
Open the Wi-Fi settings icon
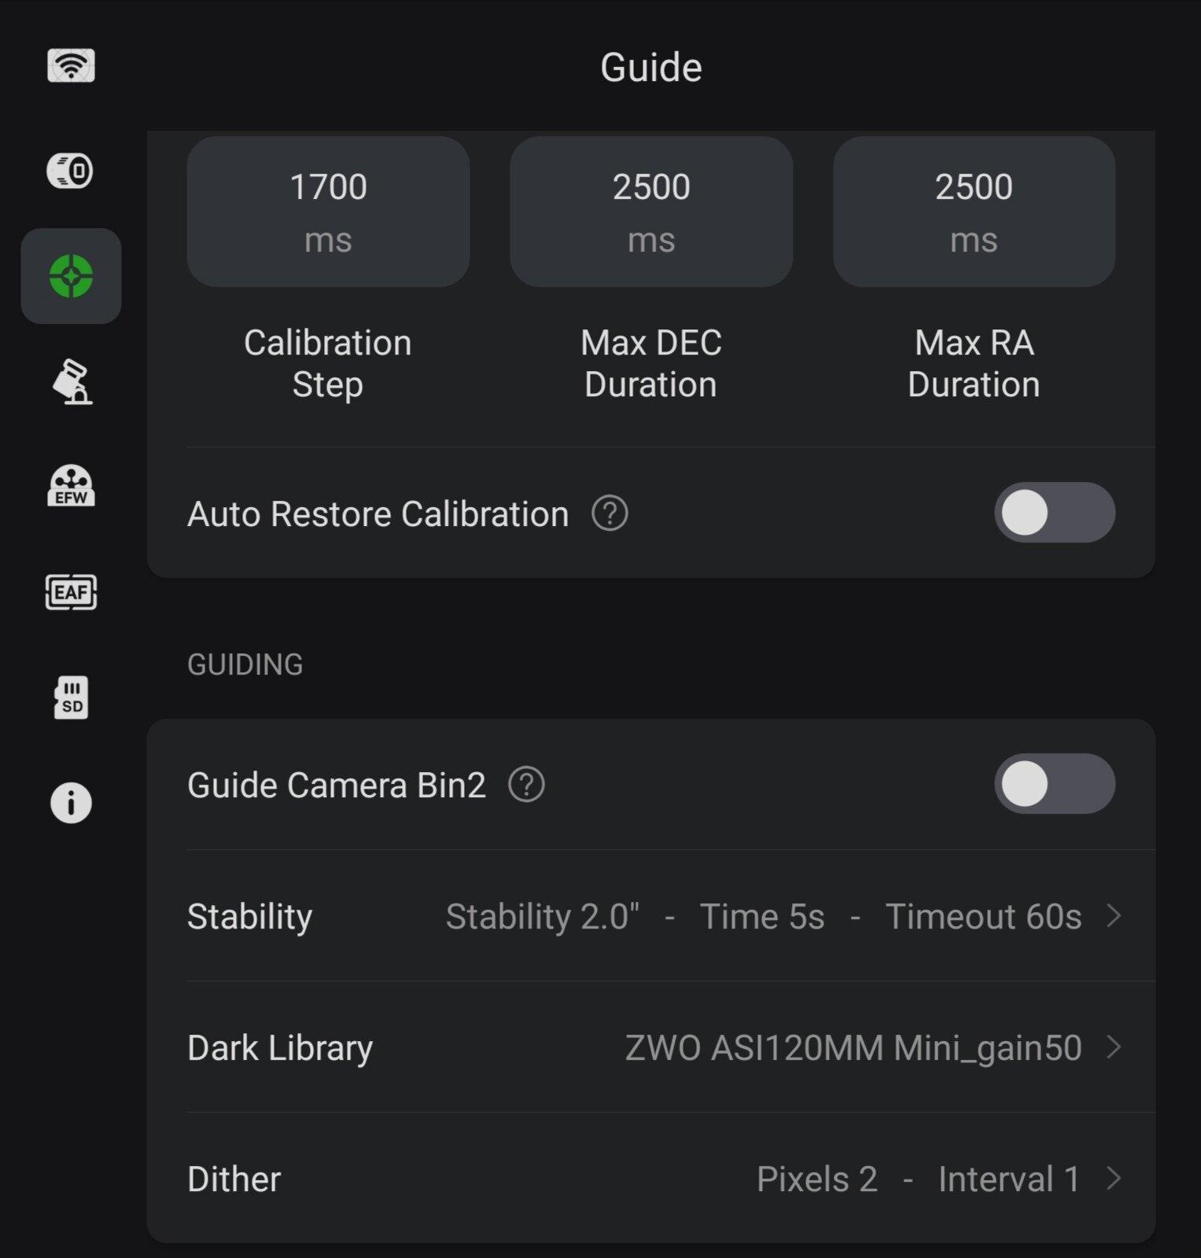[x=71, y=65]
